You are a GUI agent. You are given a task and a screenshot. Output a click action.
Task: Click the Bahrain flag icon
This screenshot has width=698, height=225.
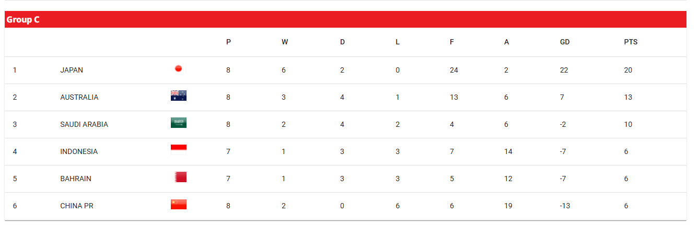point(180,177)
